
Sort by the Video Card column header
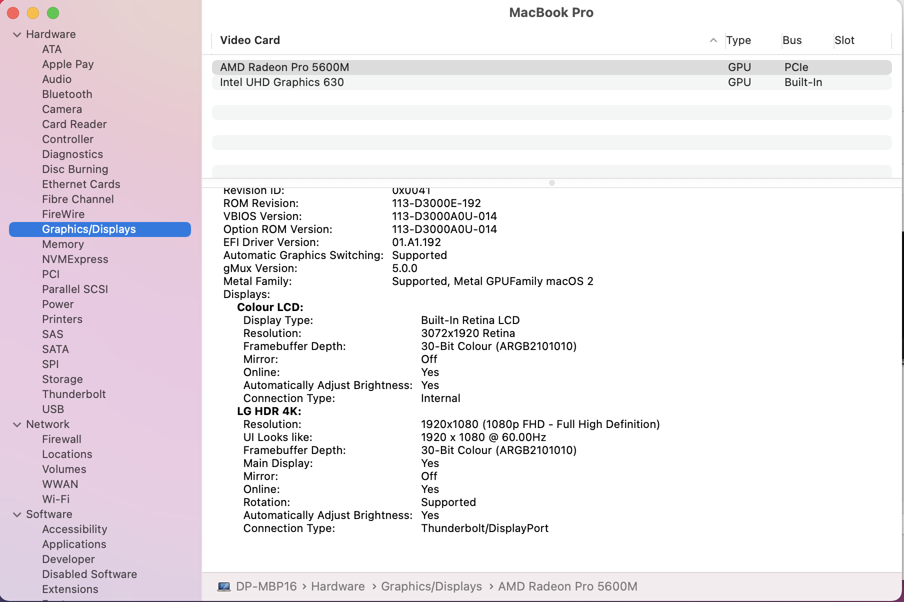pos(250,40)
